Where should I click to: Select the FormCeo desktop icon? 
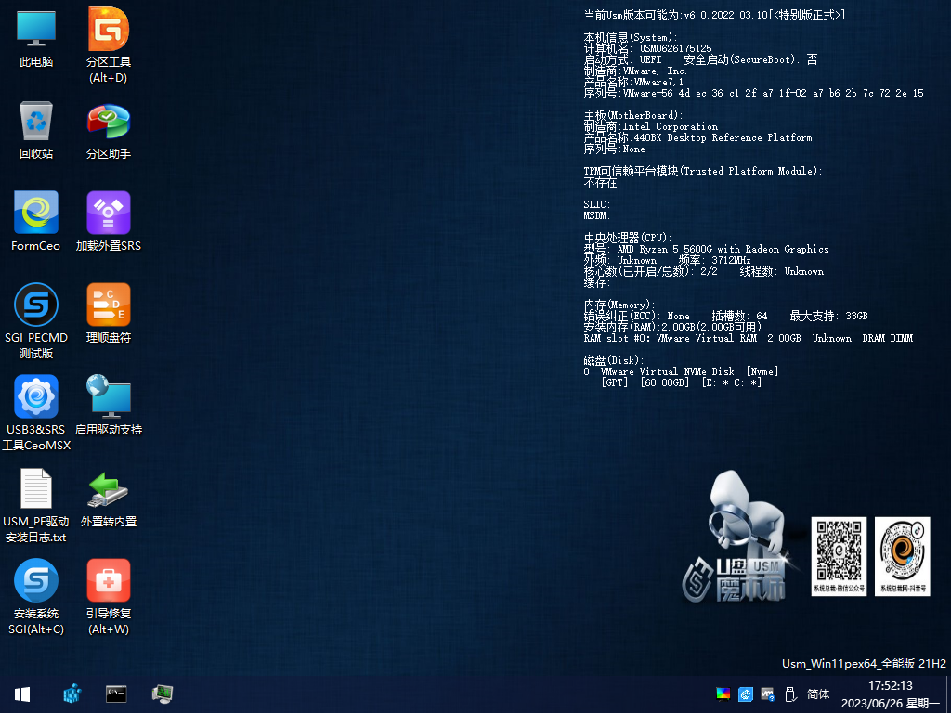click(36, 221)
